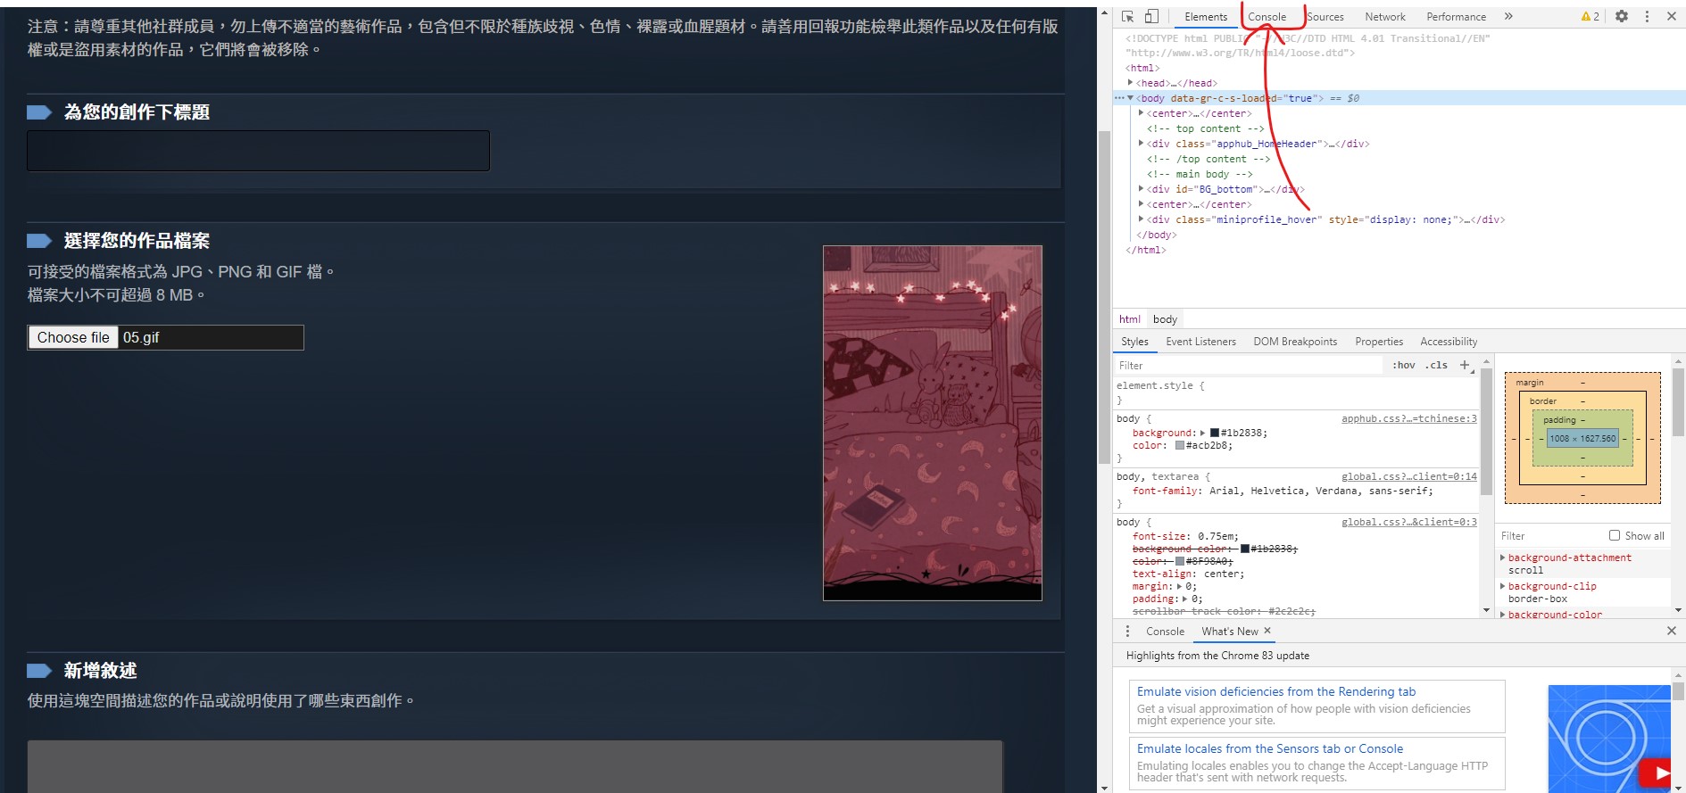
Task: Toggle the .cls element classes panel
Action: click(x=1436, y=365)
